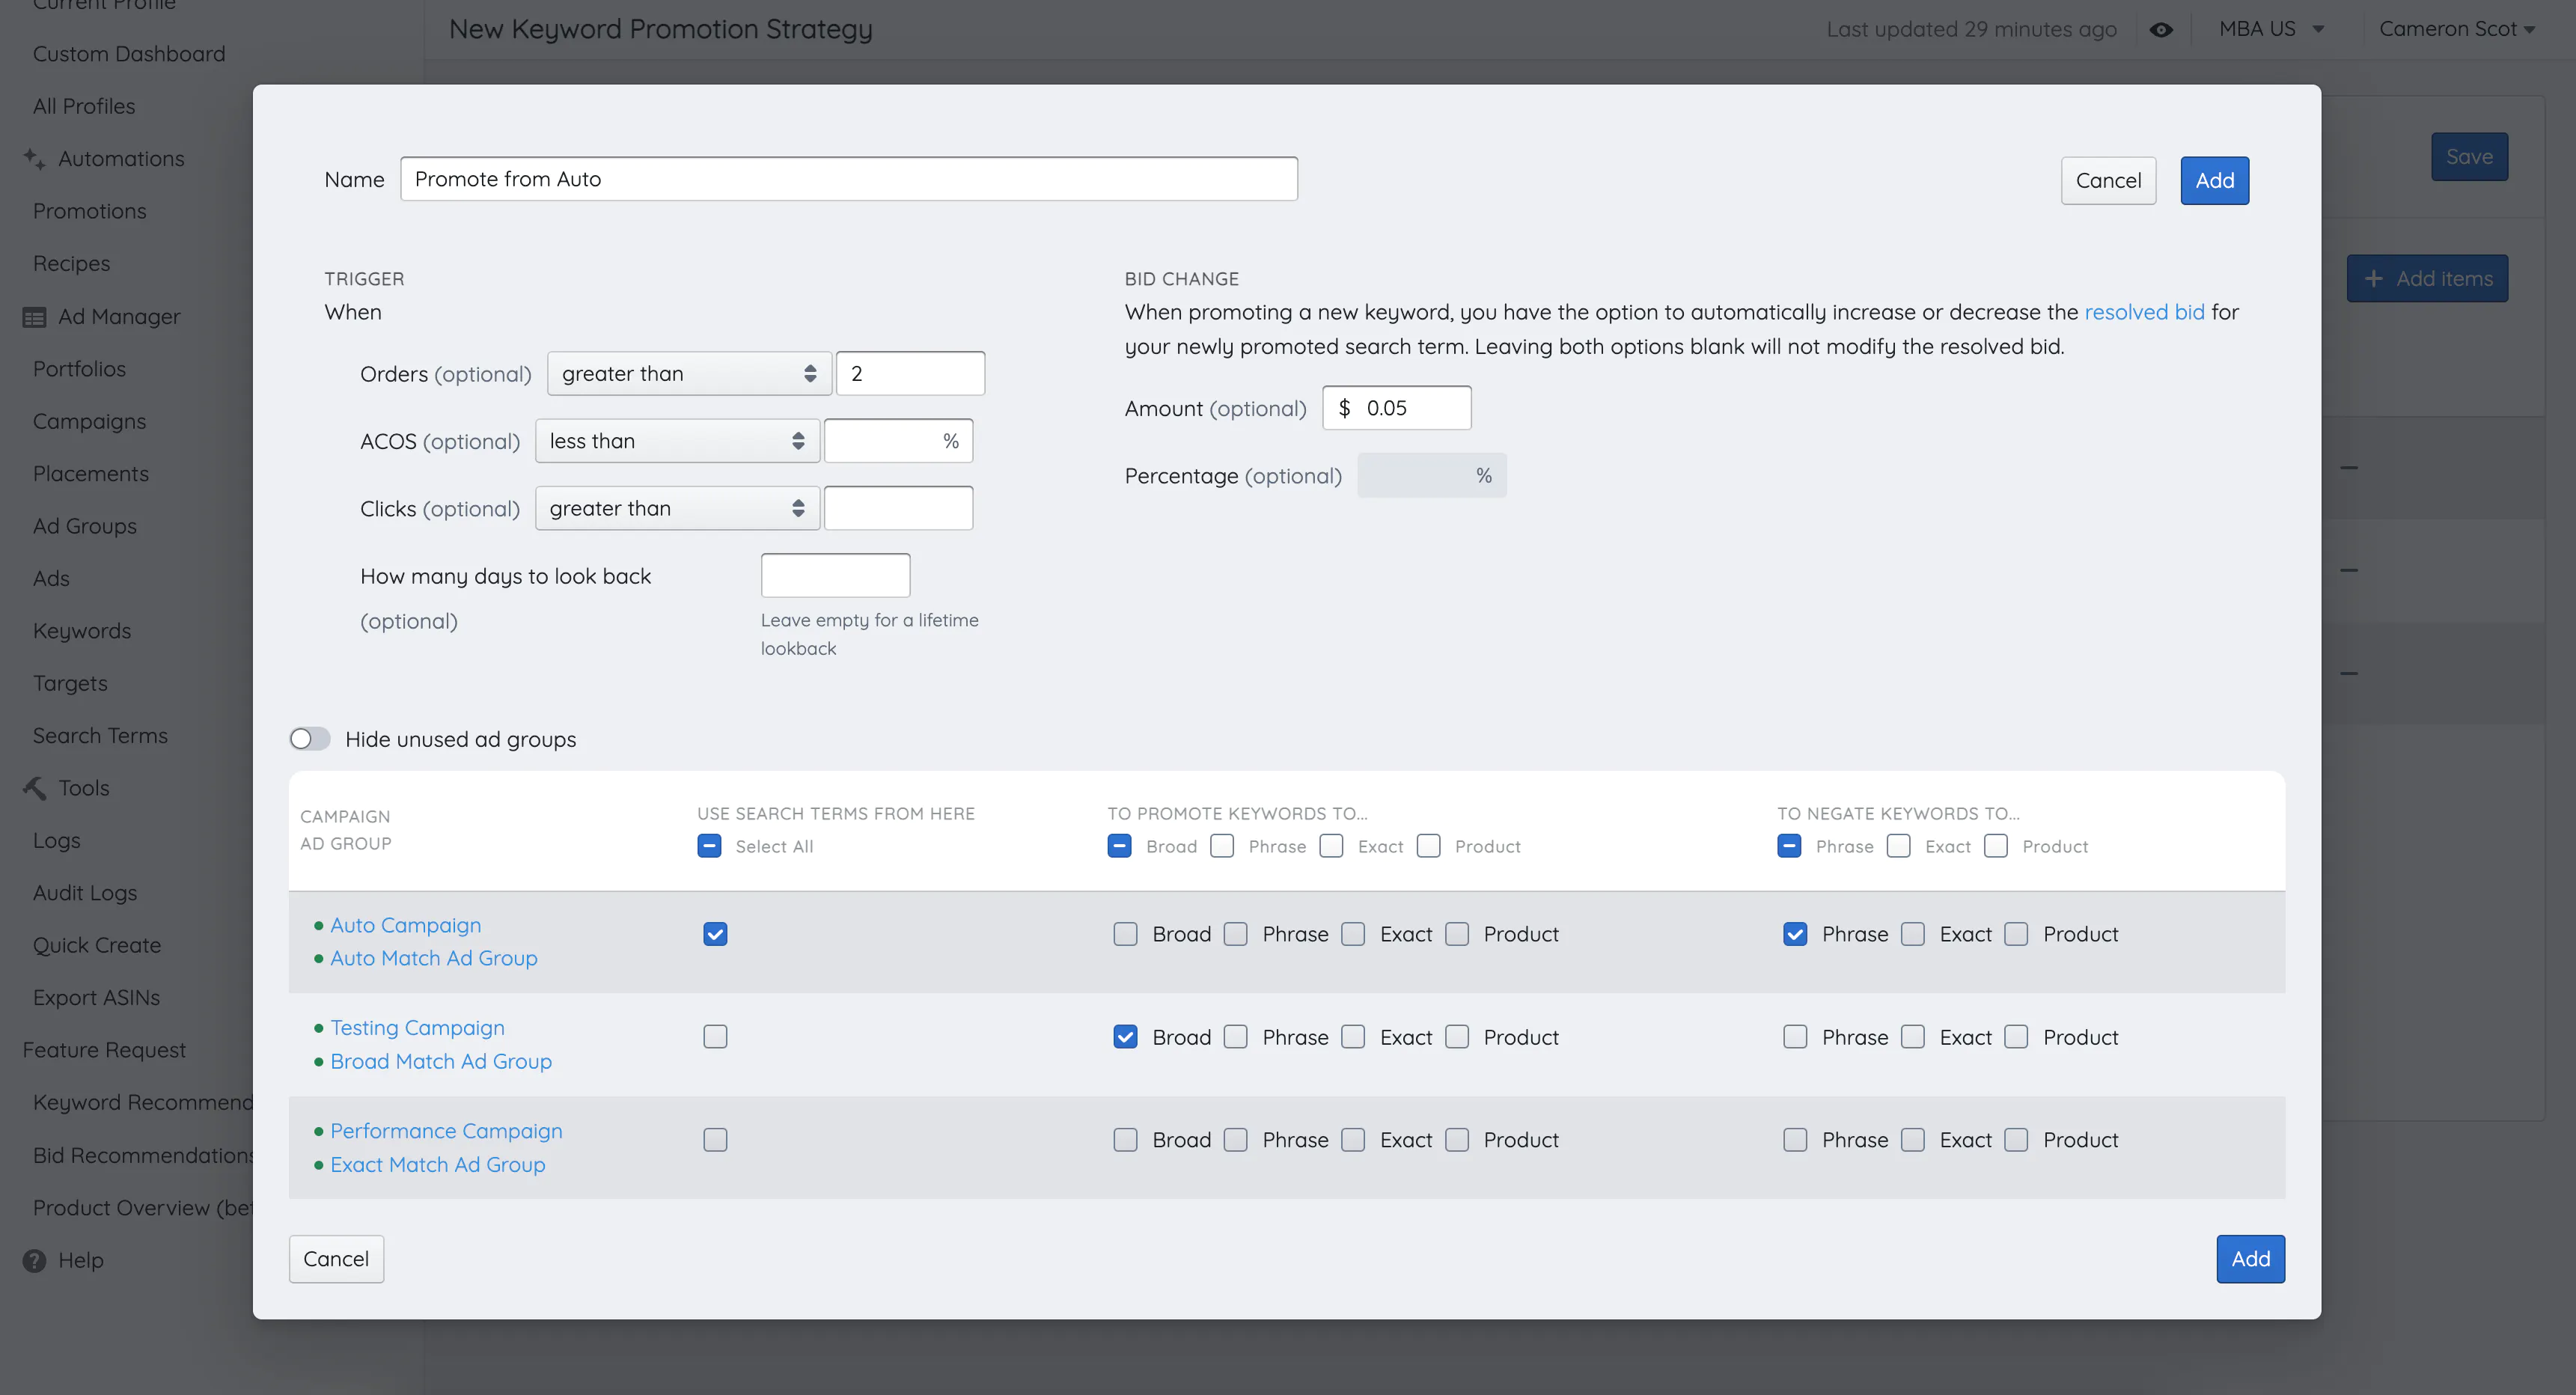The width and height of the screenshot is (2576, 1395).
Task: Toggle Hide unused ad groups switch
Action: (x=310, y=739)
